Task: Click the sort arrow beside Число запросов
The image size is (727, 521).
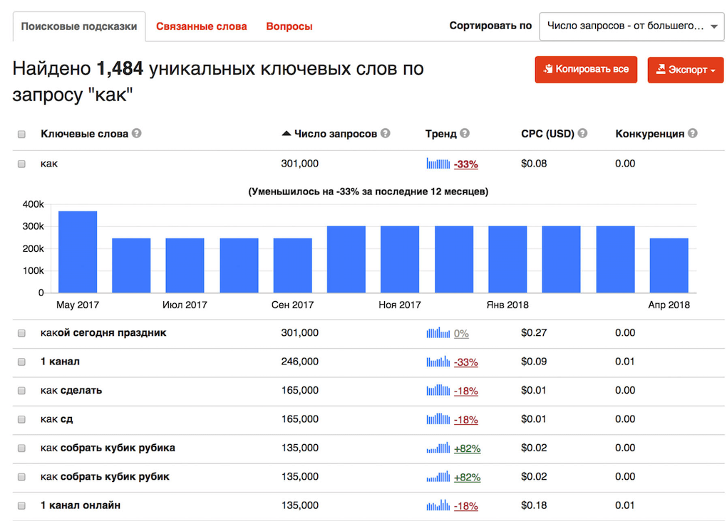Action: [286, 133]
